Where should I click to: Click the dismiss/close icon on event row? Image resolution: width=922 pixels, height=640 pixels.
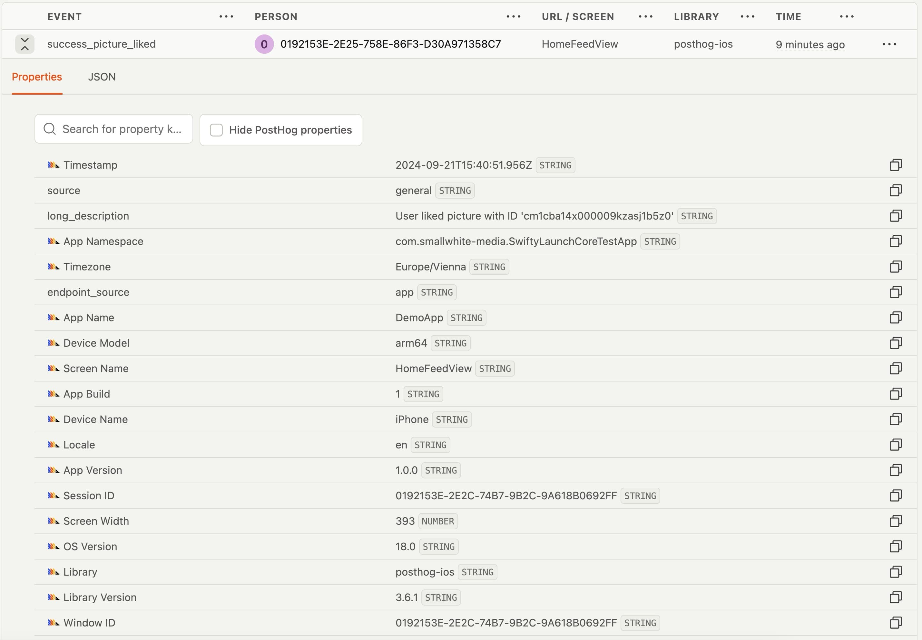click(x=25, y=43)
